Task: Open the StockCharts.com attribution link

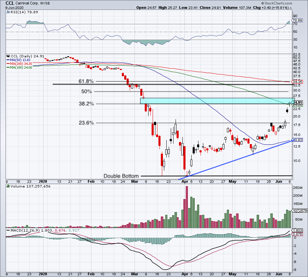Action: 278,3
